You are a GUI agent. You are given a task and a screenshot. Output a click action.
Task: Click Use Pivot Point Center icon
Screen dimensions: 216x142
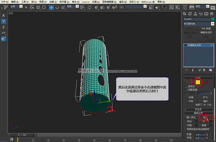pyautogui.click(x=82, y=7)
